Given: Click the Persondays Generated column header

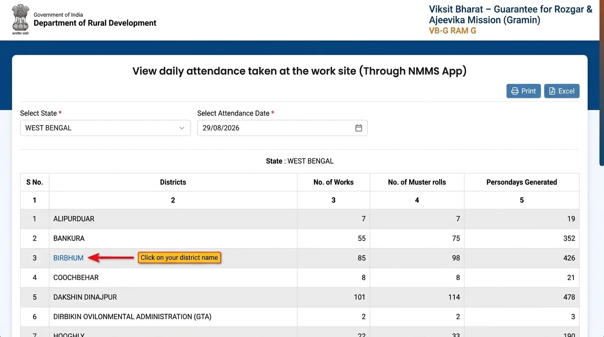Looking at the screenshot, I should pyautogui.click(x=521, y=182).
